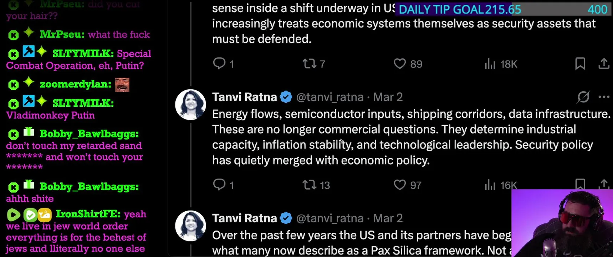The height and width of the screenshot is (257, 613).
Task: Click the IronShirtFE username in chat
Action: click(88, 214)
